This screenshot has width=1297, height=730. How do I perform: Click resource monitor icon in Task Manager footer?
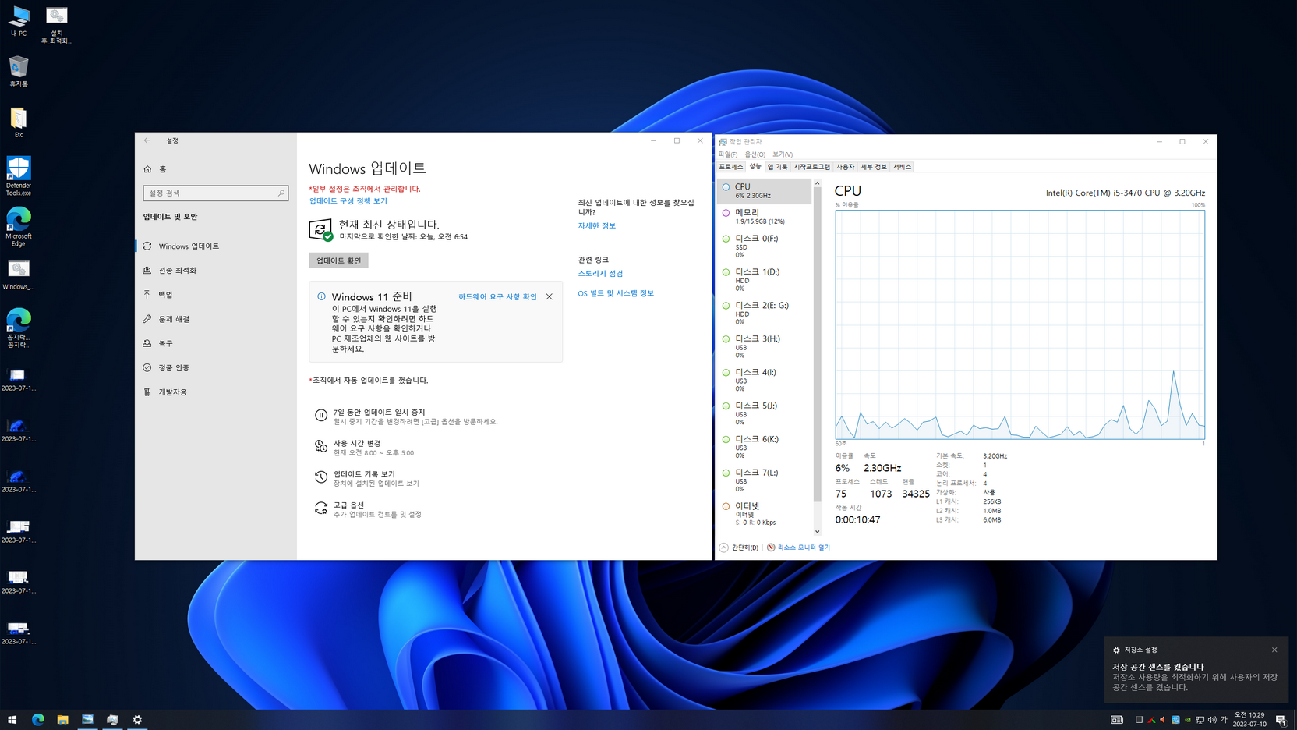coord(771,547)
